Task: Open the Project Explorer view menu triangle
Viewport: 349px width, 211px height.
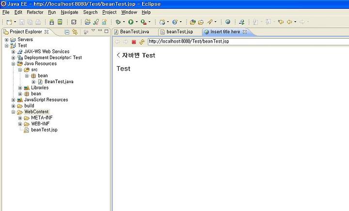Action: tap(93, 30)
